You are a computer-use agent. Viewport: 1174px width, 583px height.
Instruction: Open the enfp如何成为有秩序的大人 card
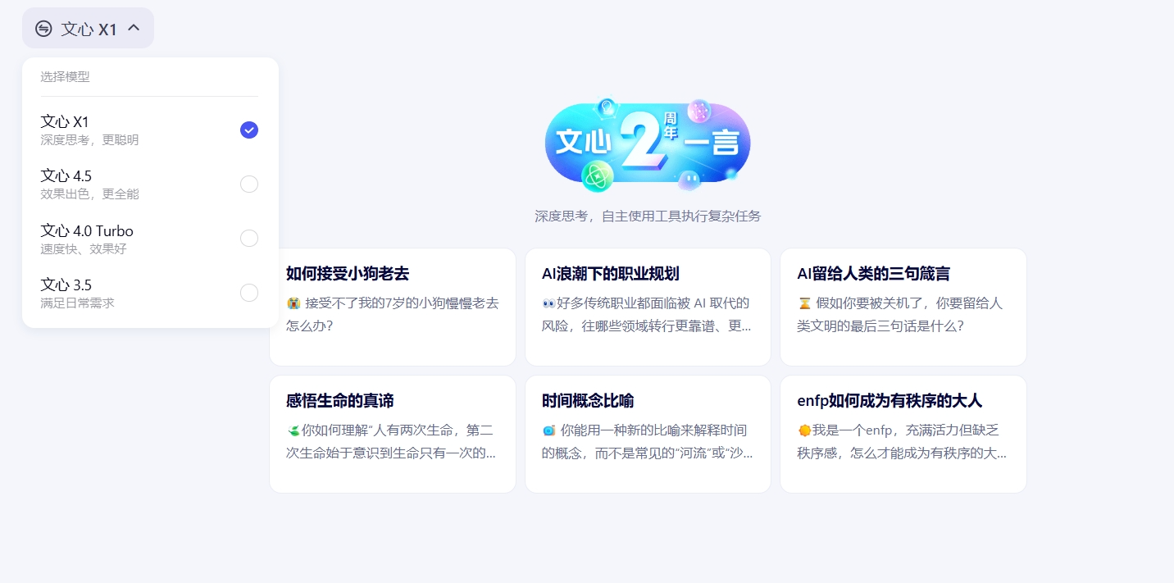pyautogui.click(x=903, y=434)
